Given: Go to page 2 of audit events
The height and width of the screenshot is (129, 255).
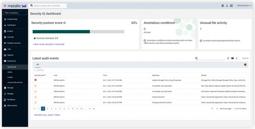Looking at the screenshot, I should (47, 109).
